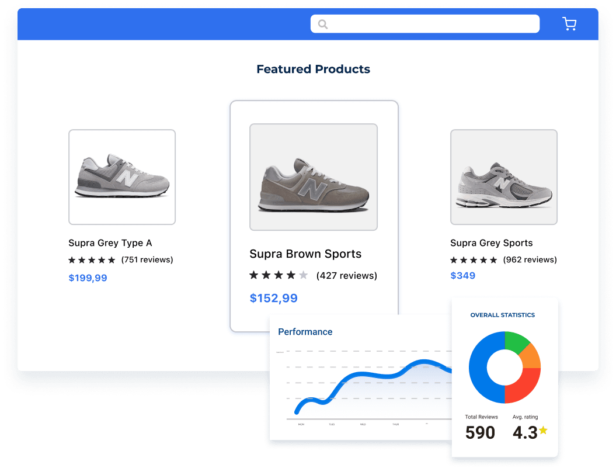Select the OVERALL STATISTICS header
Viewport: 616px width, 468px height.
(503, 315)
